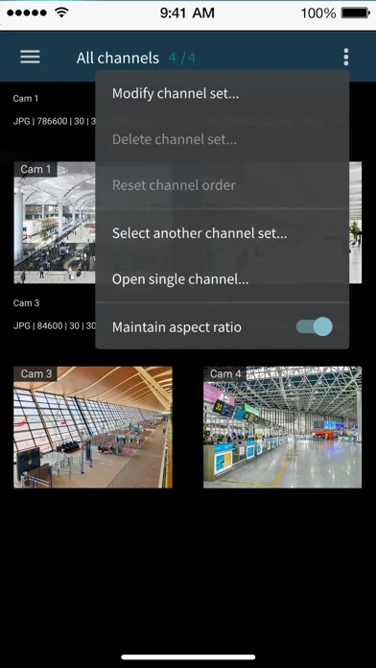Open the hamburger navigation menu
Image resolution: width=376 pixels, height=668 pixels.
[x=31, y=57]
